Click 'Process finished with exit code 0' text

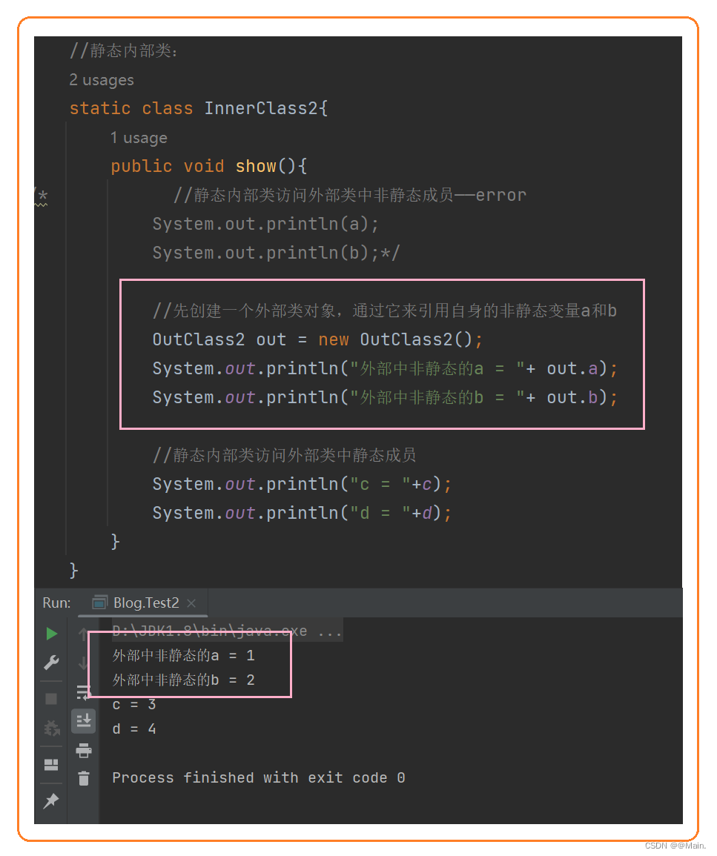[258, 777]
